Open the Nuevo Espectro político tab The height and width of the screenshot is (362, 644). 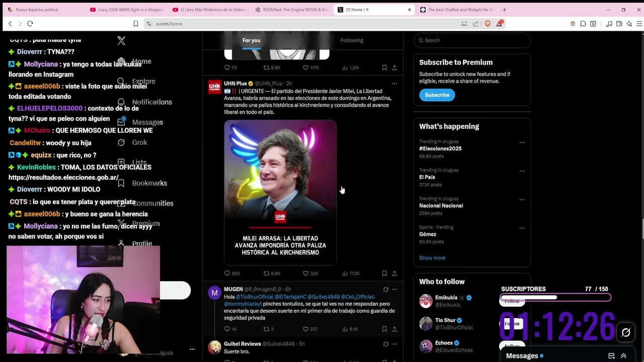44,10
